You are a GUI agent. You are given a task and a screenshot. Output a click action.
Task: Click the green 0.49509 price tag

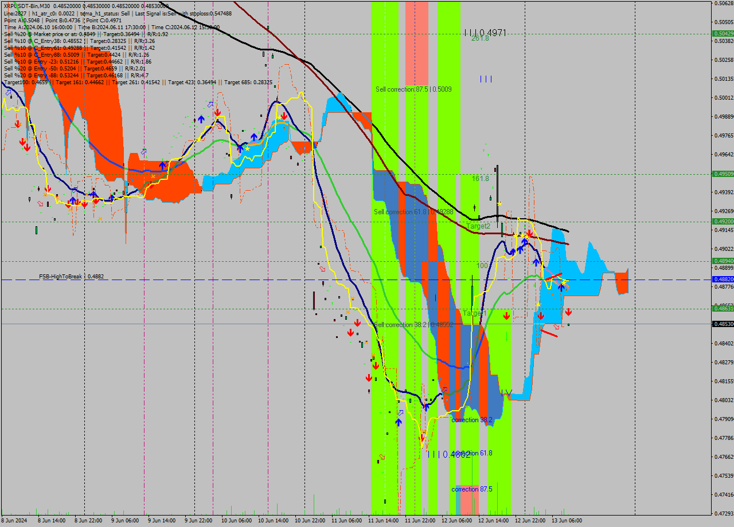tap(723, 174)
